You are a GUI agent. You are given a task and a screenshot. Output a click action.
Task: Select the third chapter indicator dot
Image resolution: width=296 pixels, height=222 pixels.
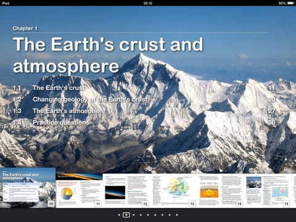click(x=134, y=215)
